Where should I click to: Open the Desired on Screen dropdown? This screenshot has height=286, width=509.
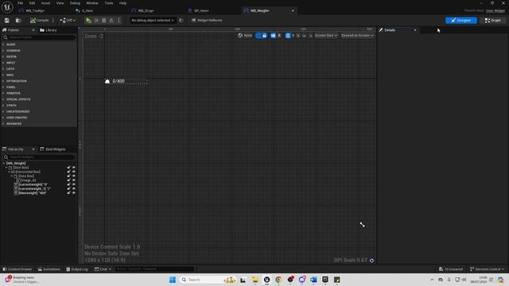pyautogui.click(x=357, y=36)
